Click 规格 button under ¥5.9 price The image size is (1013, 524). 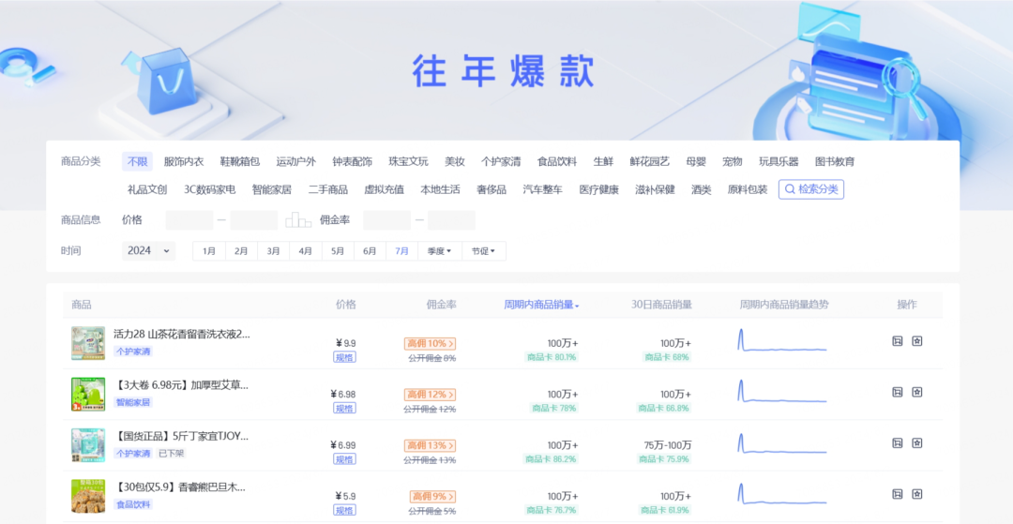(x=344, y=510)
